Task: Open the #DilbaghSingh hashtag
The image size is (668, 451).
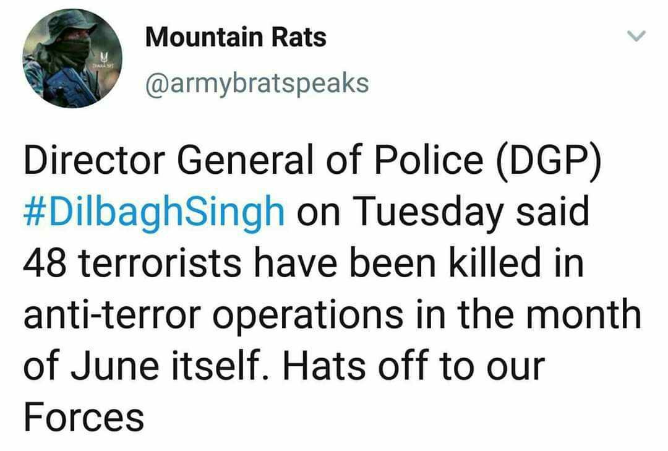Action: (154, 212)
